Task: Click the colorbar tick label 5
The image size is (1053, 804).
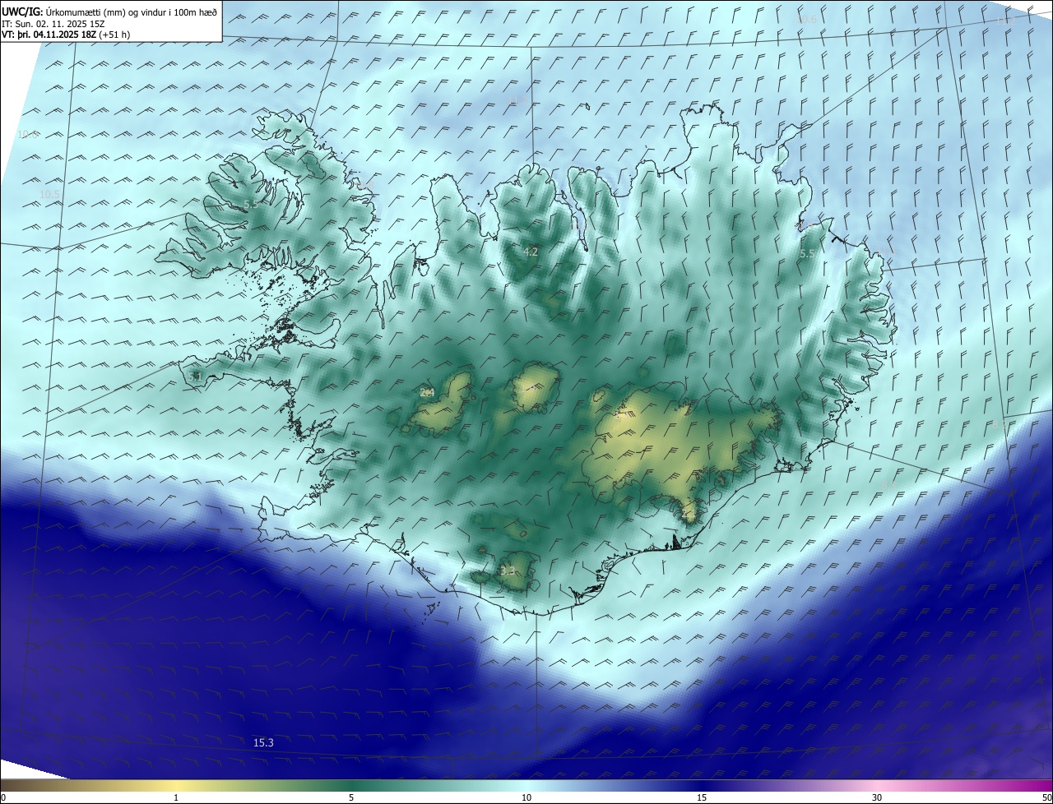Action: (x=351, y=797)
